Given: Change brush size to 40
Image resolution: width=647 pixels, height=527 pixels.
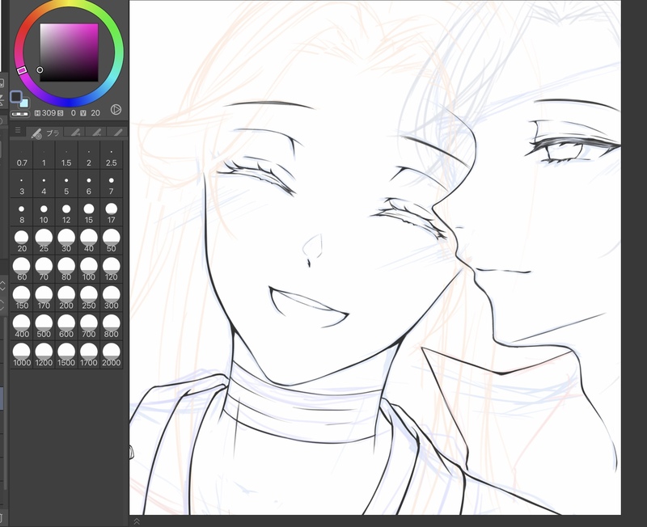Looking at the screenshot, I should point(89,241).
